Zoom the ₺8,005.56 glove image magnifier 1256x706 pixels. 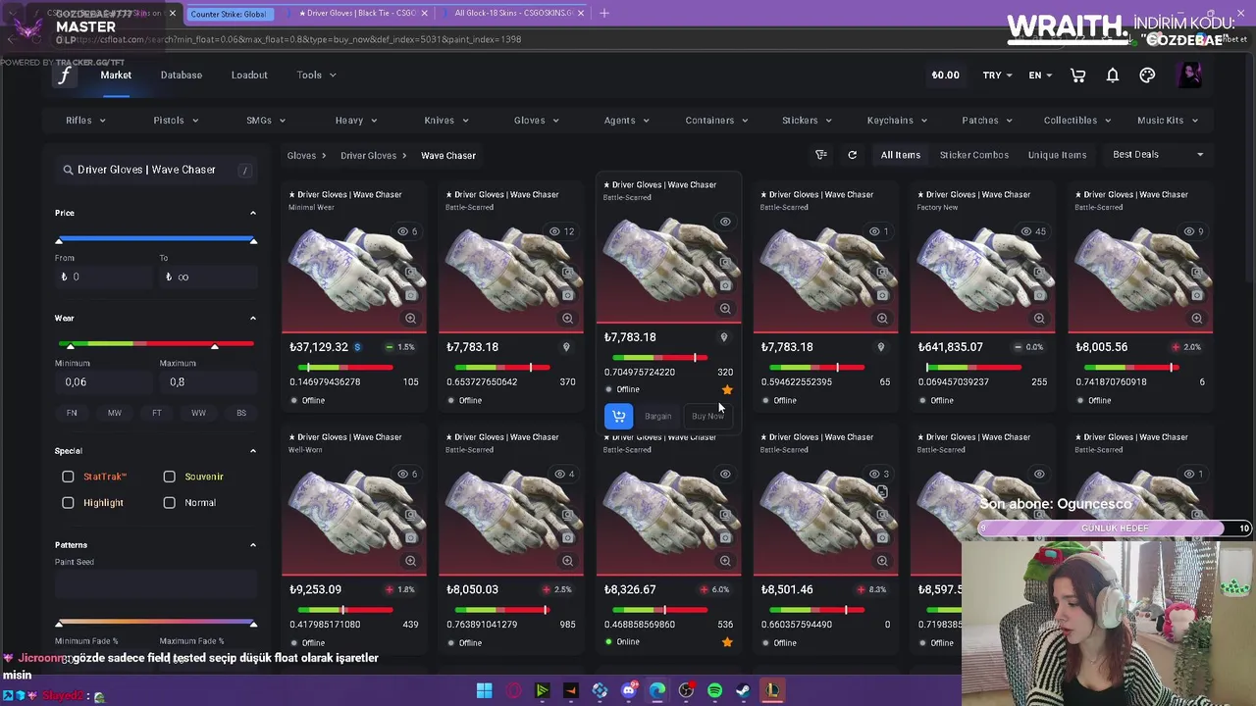[x=1196, y=318]
